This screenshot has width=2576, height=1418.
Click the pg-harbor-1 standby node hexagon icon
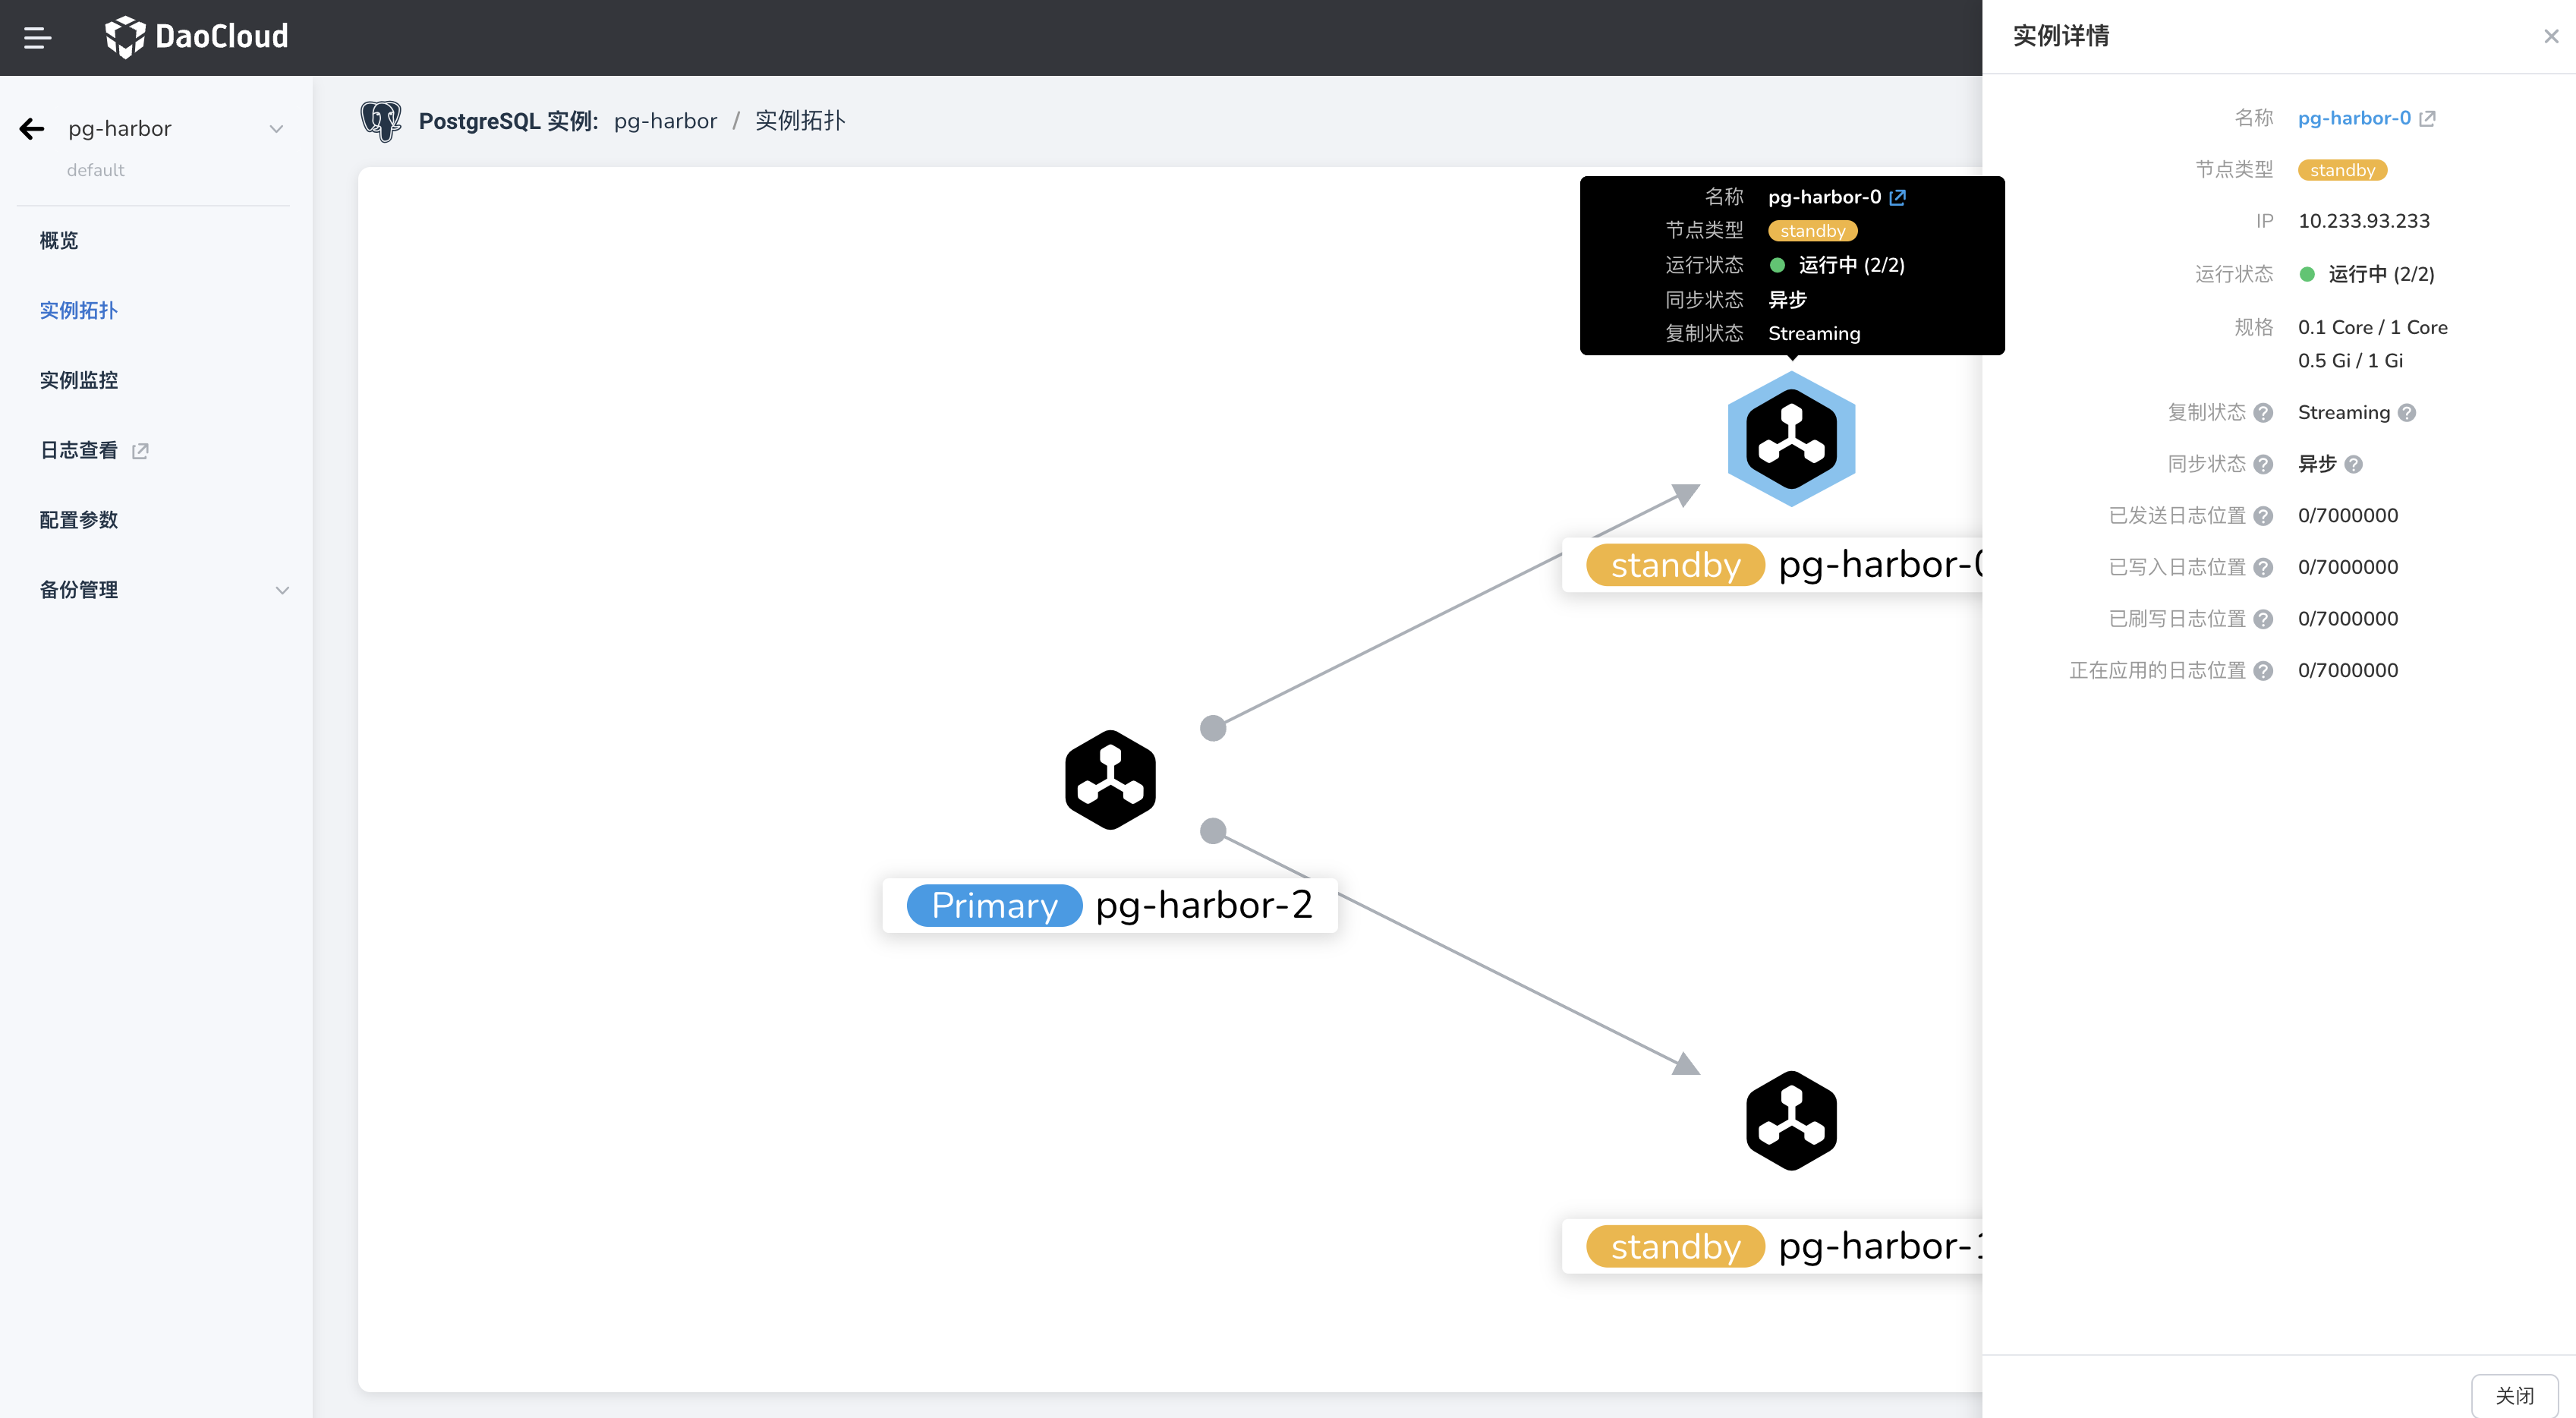(1791, 1121)
